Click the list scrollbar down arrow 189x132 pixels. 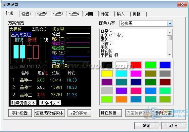click(169, 55)
